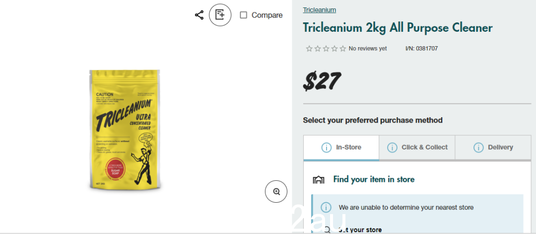Click the Compare label

(x=267, y=15)
